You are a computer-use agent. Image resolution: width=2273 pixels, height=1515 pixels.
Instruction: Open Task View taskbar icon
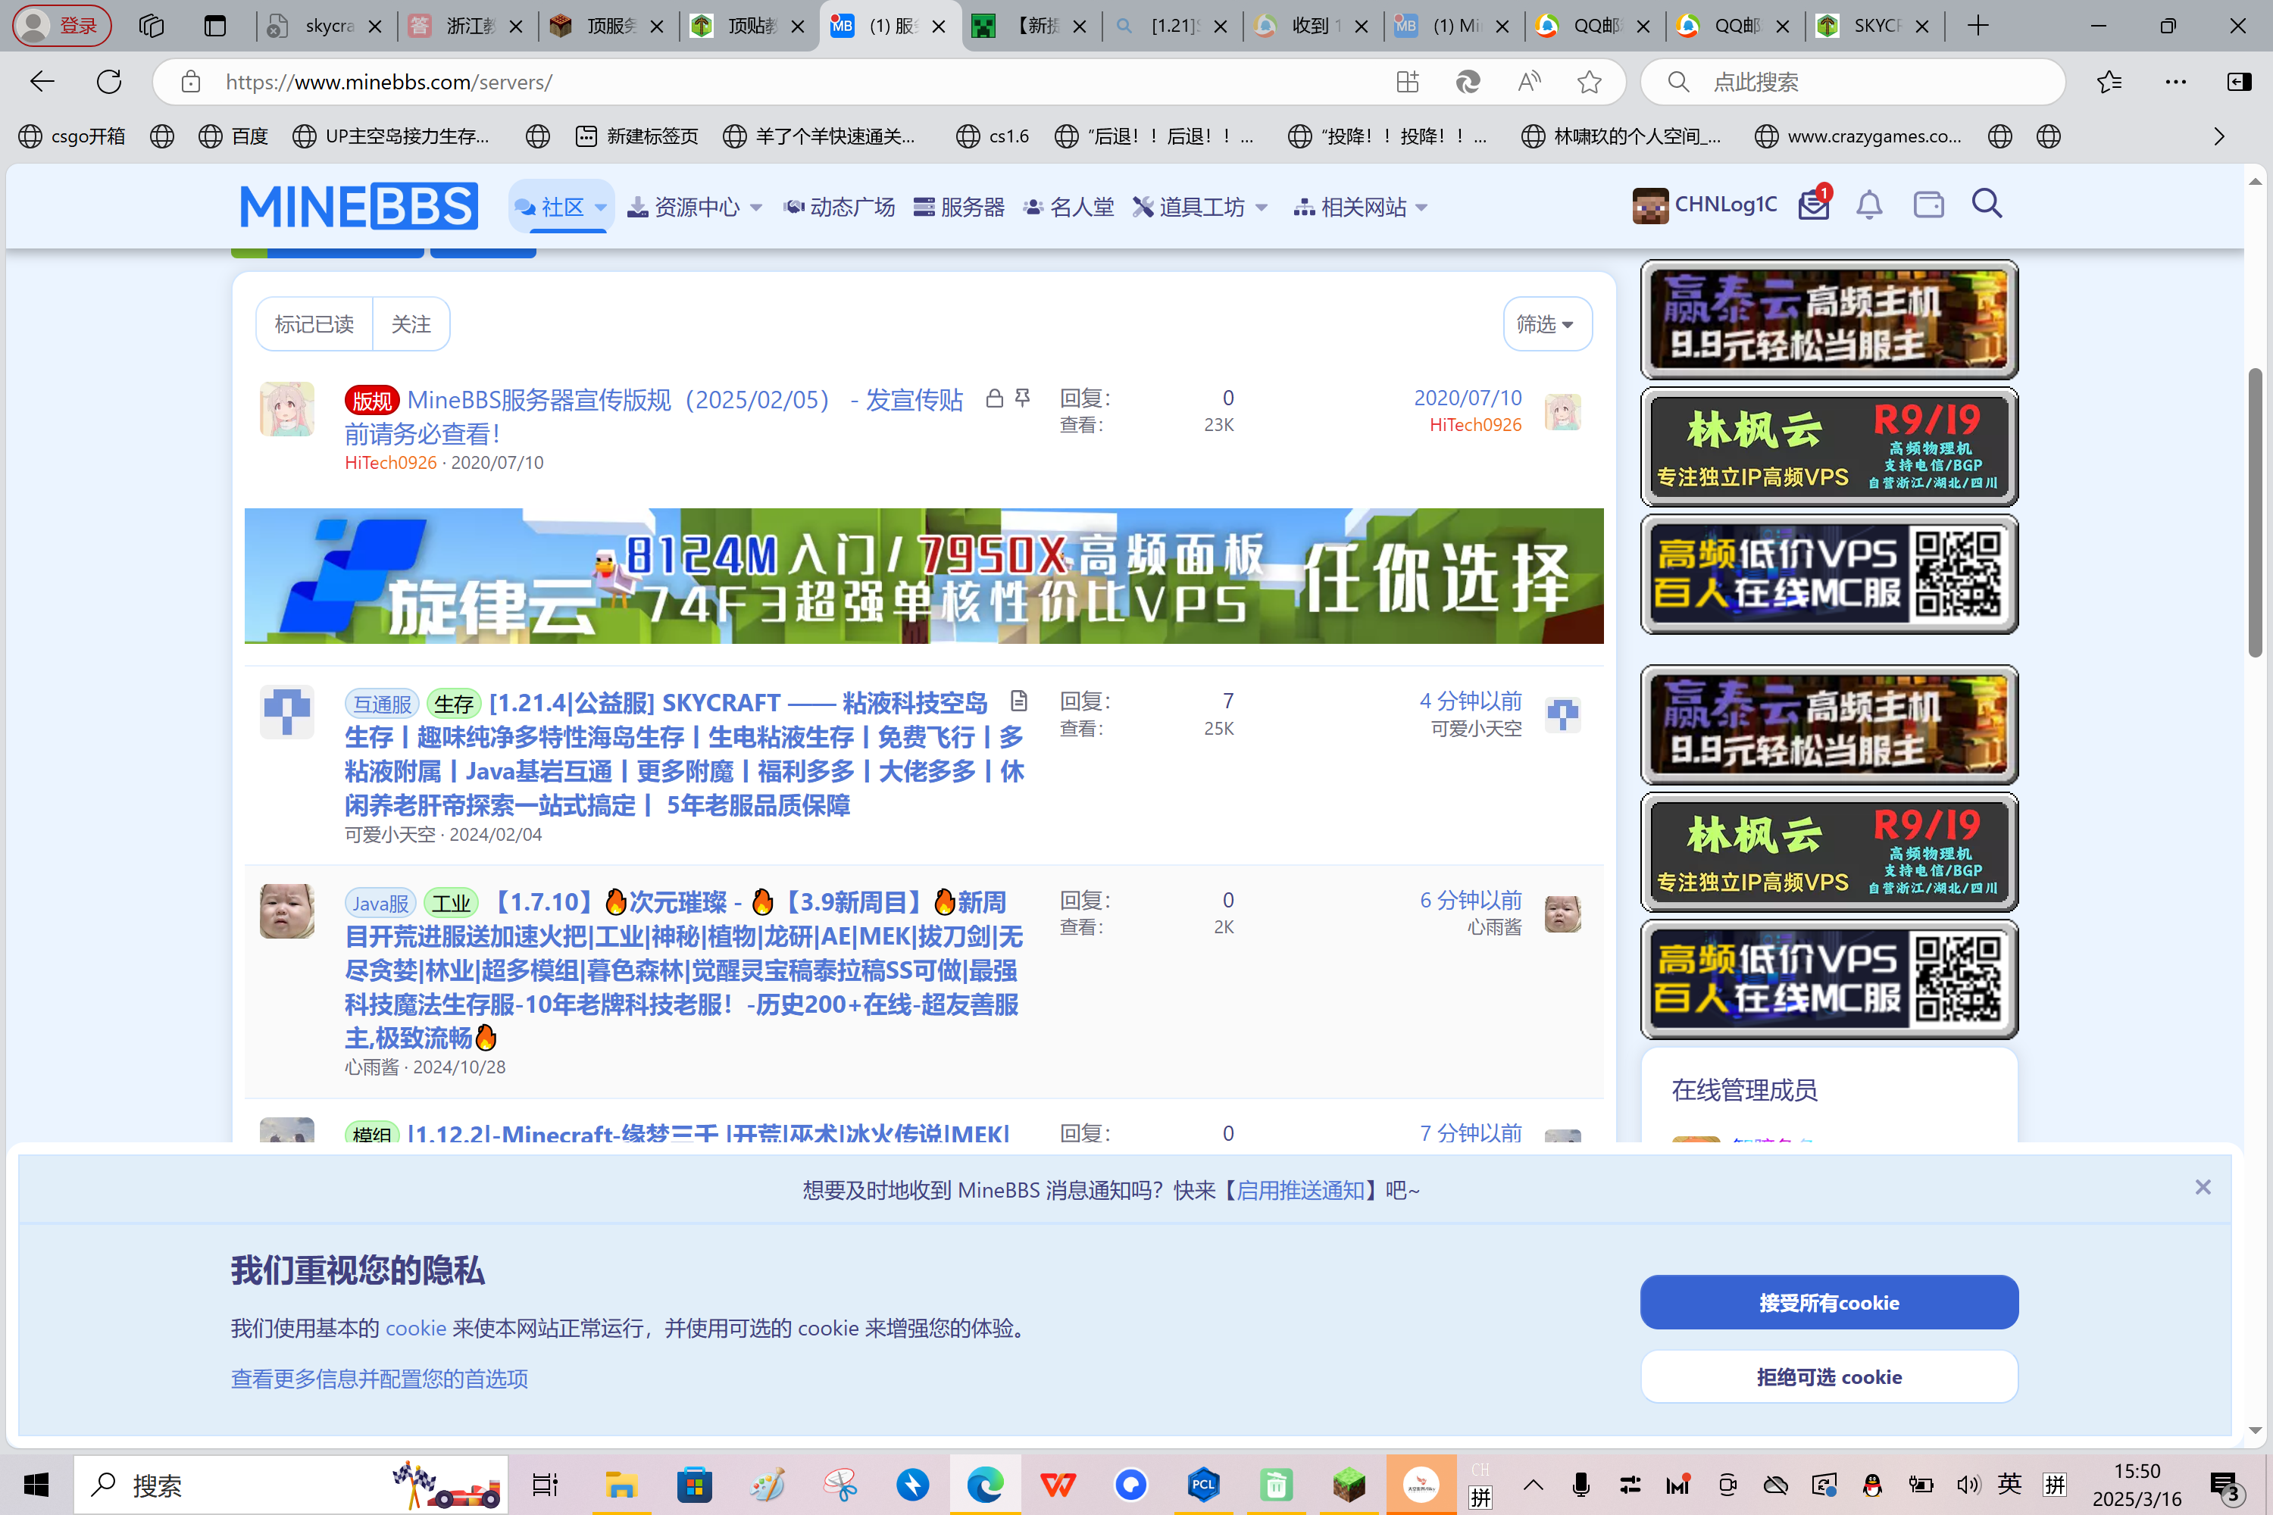(x=545, y=1484)
